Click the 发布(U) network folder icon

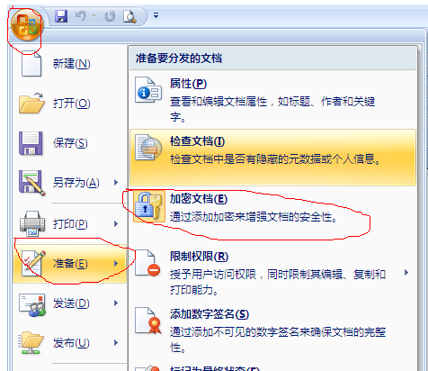31,343
